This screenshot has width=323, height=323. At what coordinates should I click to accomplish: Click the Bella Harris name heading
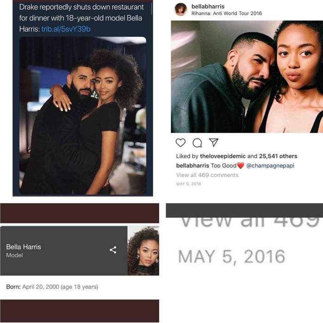pyautogui.click(x=24, y=247)
